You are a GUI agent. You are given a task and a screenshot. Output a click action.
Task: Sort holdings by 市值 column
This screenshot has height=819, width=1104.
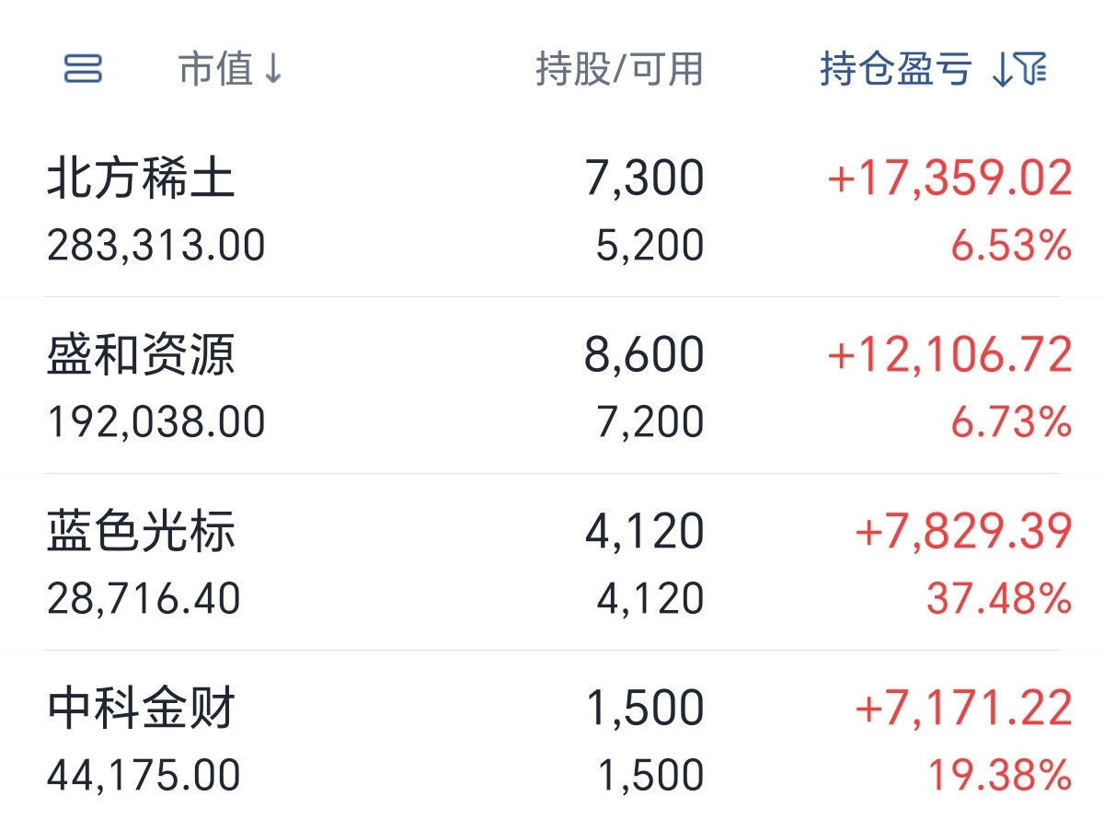215,69
